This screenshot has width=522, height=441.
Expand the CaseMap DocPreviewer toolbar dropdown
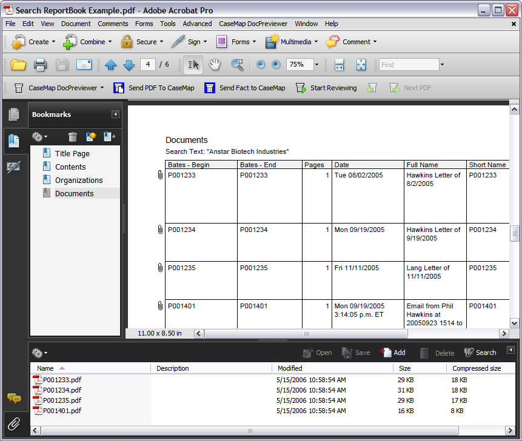(102, 88)
